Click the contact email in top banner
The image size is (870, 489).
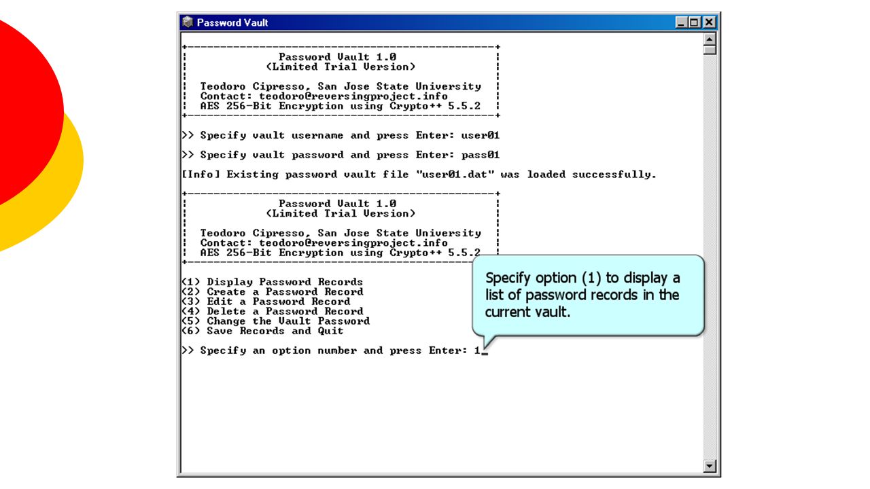pyautogui.click(x=353, y=96)
